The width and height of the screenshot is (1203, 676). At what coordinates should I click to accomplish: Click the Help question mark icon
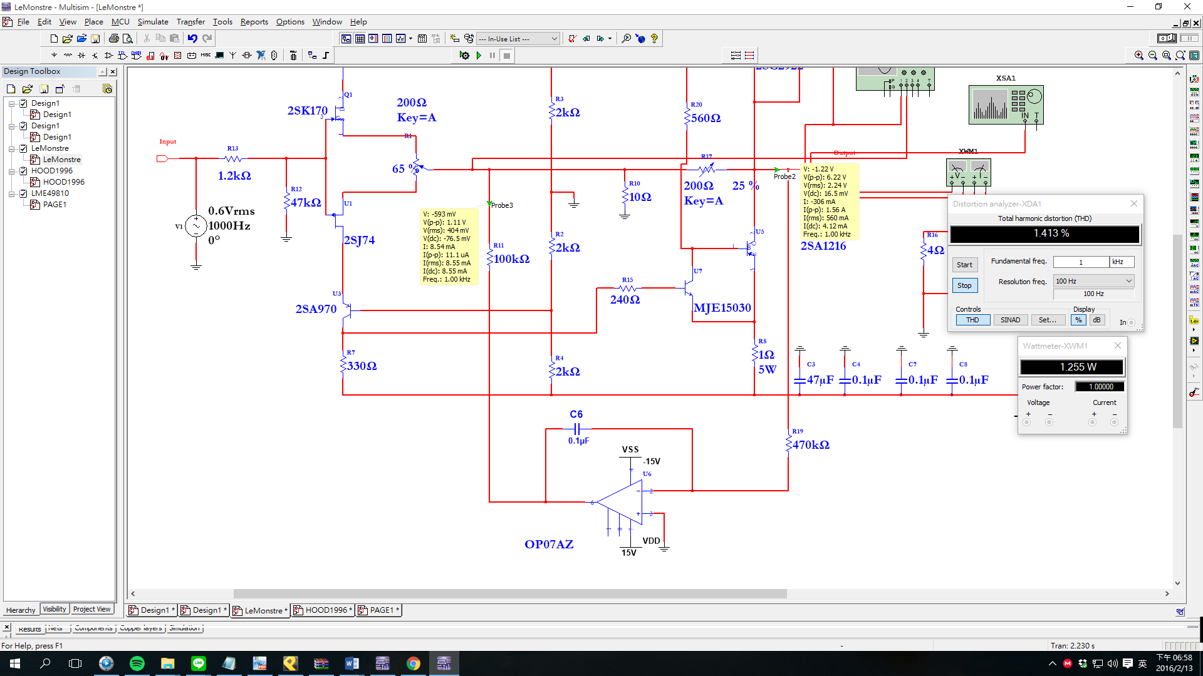tap(654, 39)
